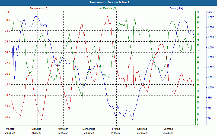Click the '24,0' temperature axis value

pos(8,52)
